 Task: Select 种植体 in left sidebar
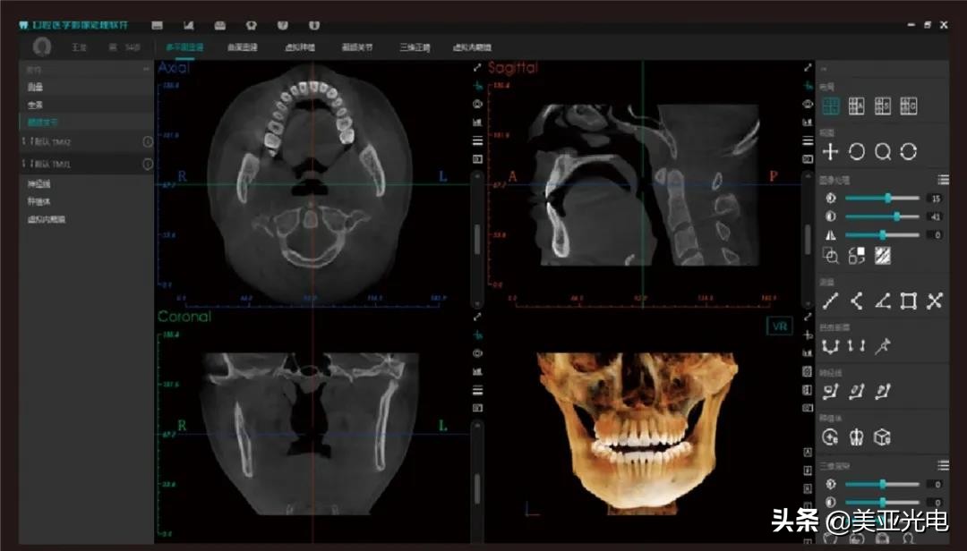pos(39,201)
